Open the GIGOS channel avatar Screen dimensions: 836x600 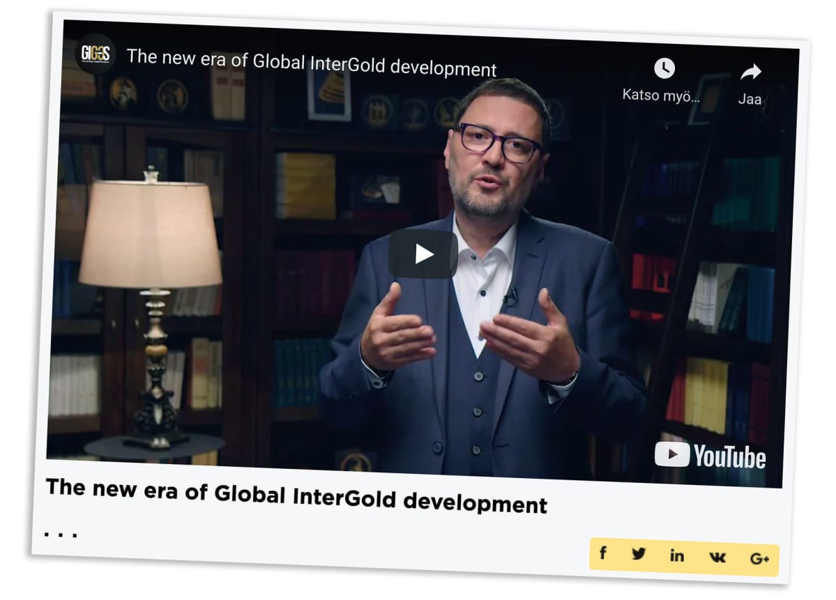pyautogui.click(x=95, y=53)
